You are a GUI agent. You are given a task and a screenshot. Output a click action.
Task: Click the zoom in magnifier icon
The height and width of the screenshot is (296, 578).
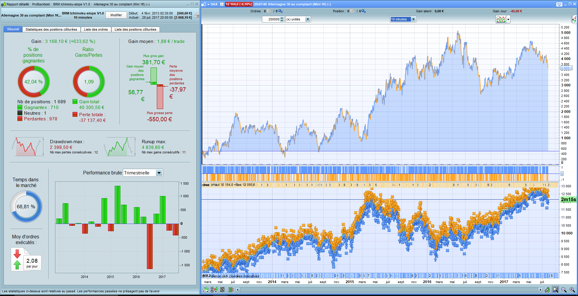click(572, 290)
